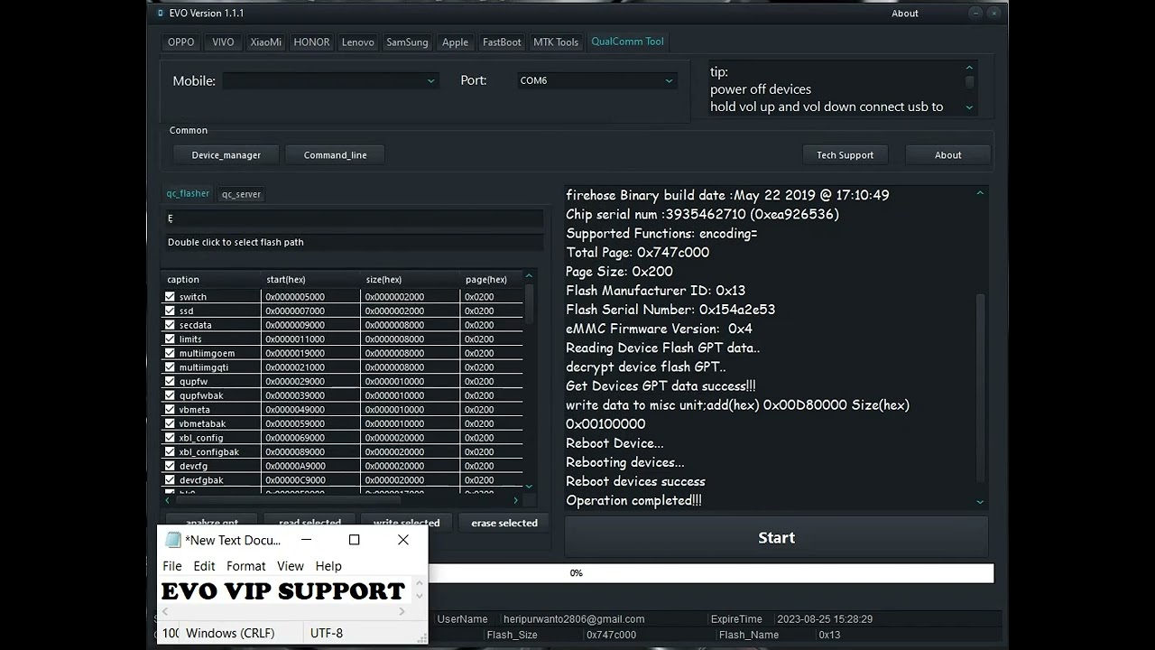Open the Command_line button

coord(335,155)
